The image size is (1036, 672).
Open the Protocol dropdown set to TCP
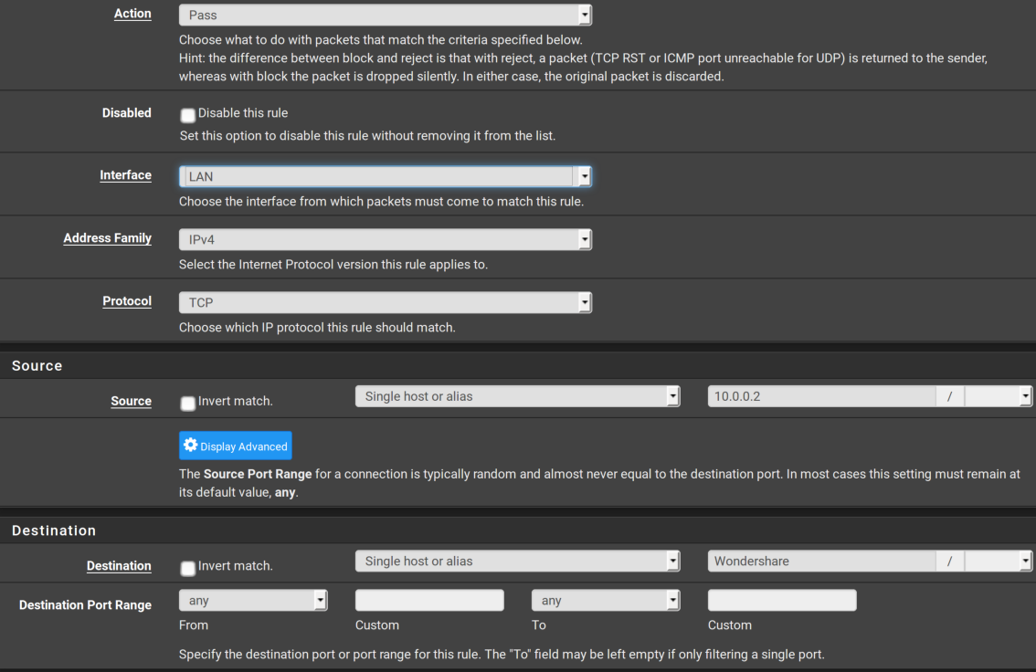point(385,302)
